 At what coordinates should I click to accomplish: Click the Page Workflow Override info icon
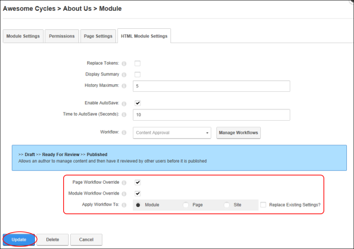pos(124,183)
